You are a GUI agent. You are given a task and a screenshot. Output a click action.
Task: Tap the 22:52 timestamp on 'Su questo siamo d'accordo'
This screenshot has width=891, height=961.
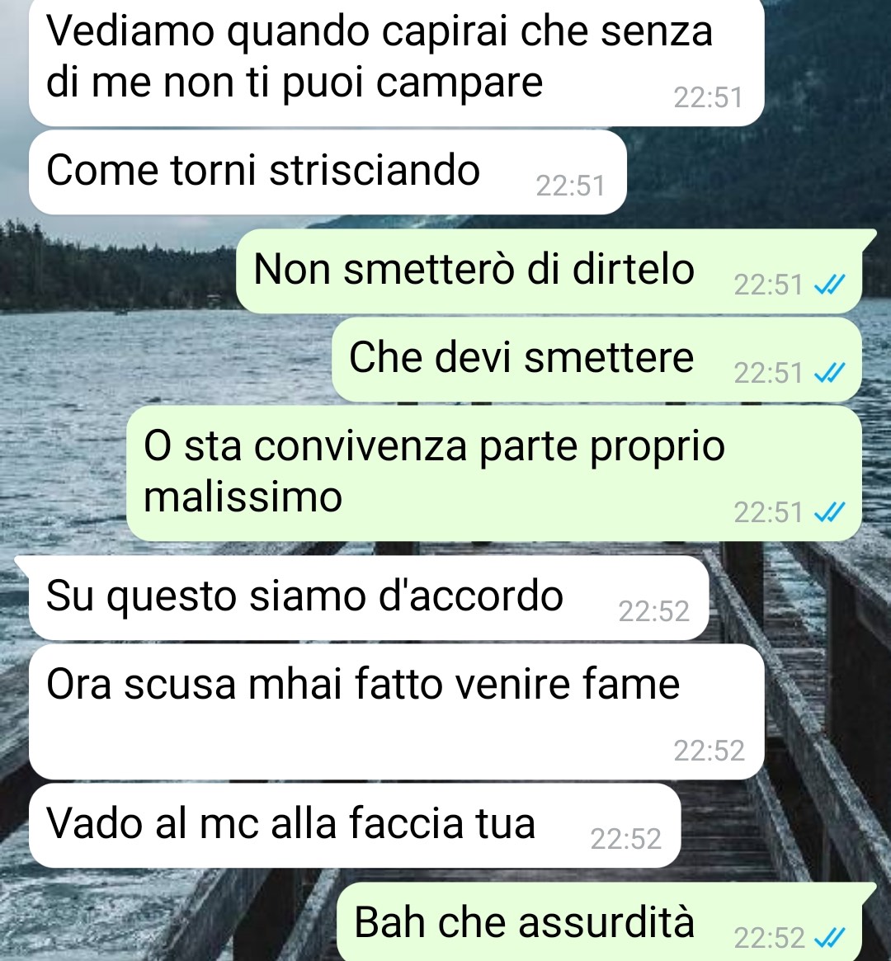click(x=654, y=611)
